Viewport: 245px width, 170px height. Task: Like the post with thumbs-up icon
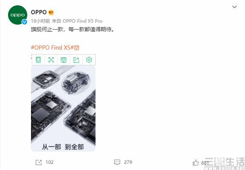196,163
